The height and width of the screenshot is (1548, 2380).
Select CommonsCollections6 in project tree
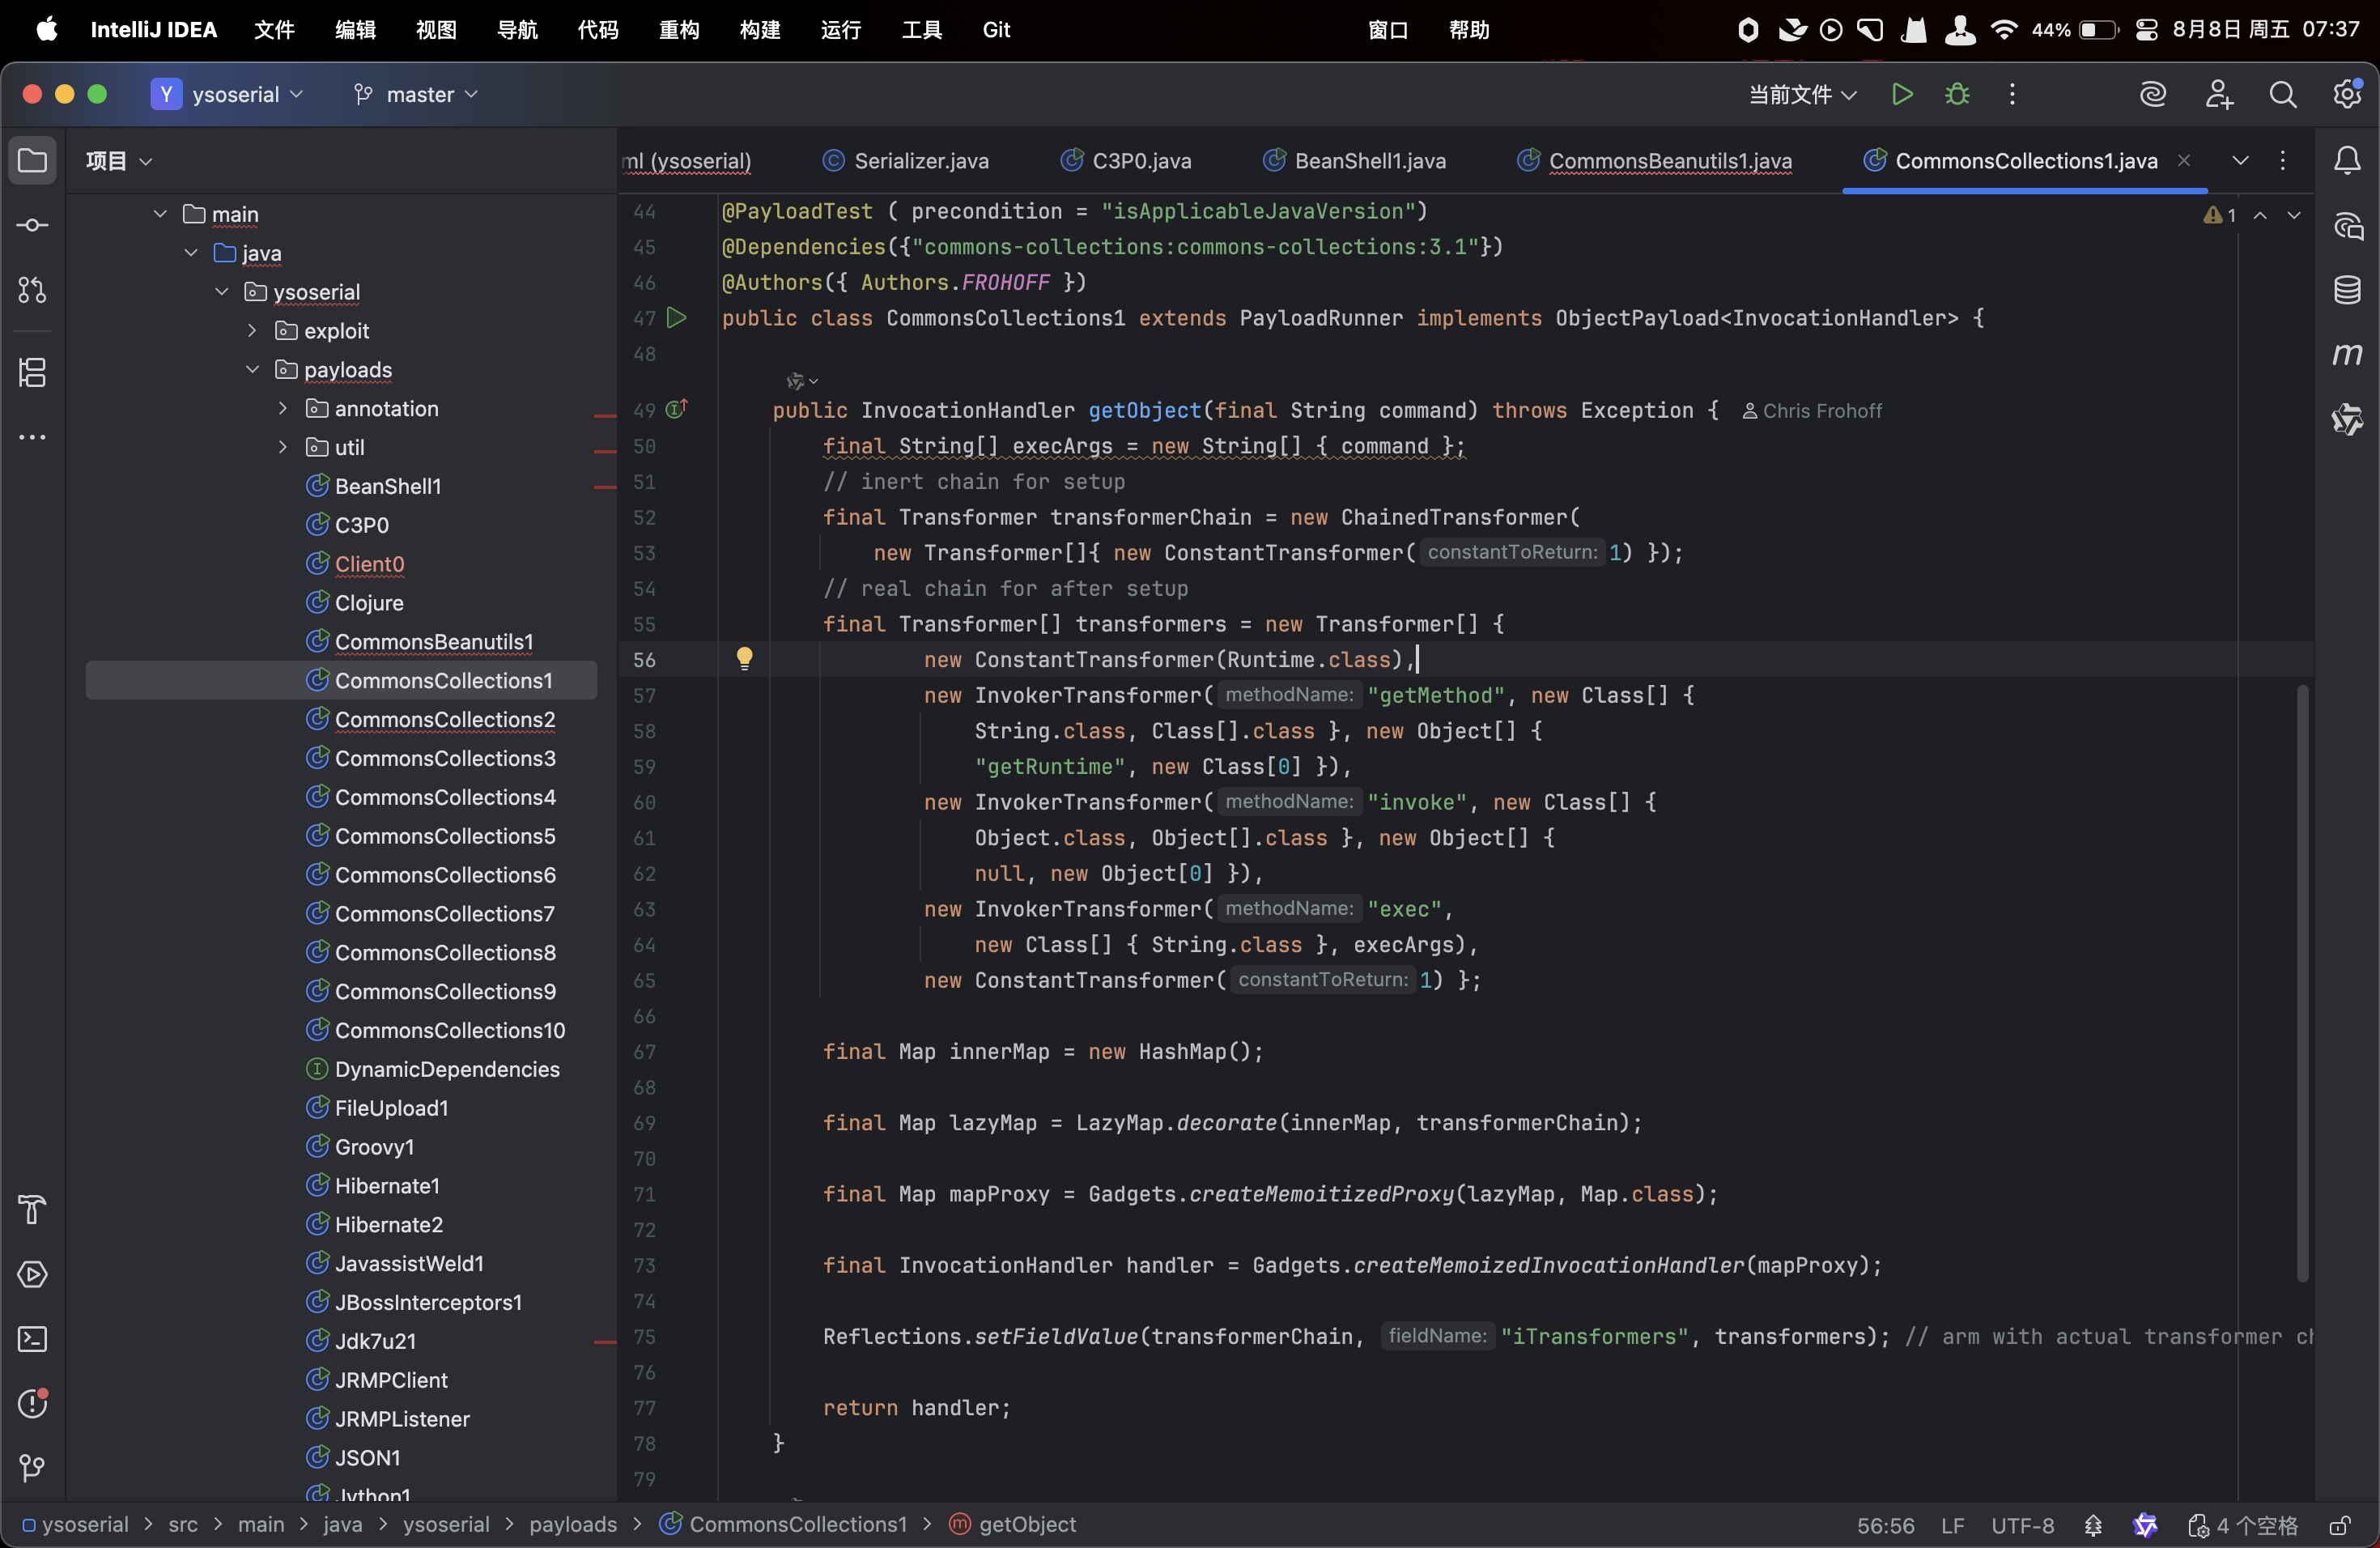444,875
